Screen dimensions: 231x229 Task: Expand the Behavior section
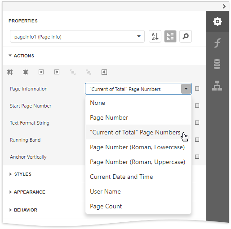point(23,210)
